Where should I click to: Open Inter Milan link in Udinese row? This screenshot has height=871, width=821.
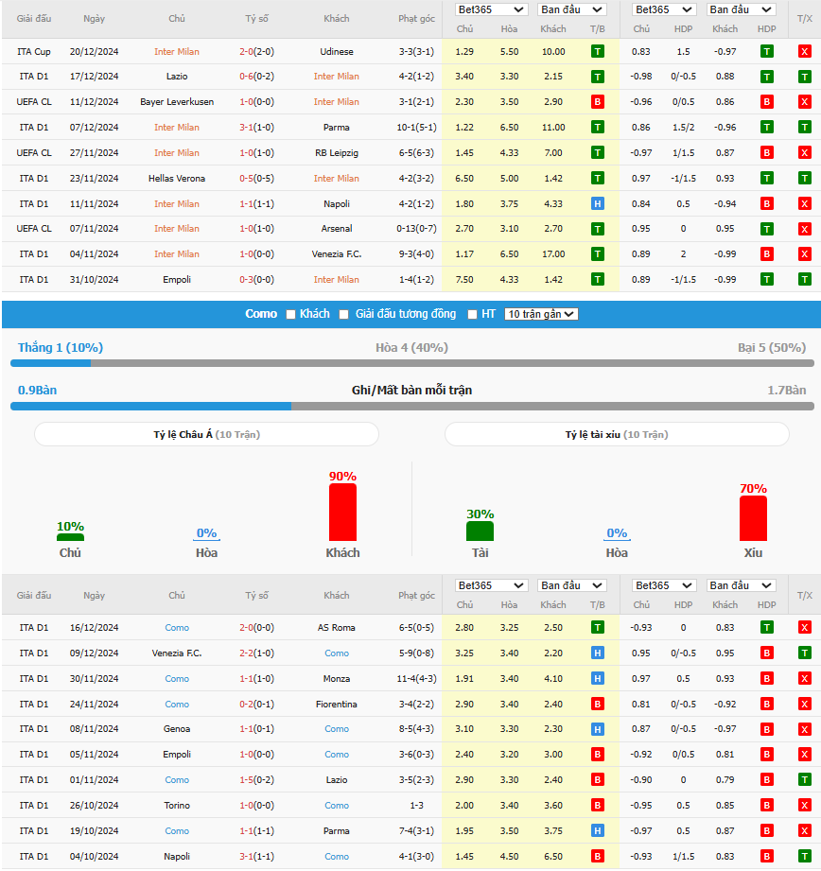[177, 52]
